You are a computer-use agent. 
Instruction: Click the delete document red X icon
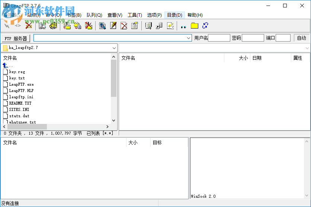(124, 26)
